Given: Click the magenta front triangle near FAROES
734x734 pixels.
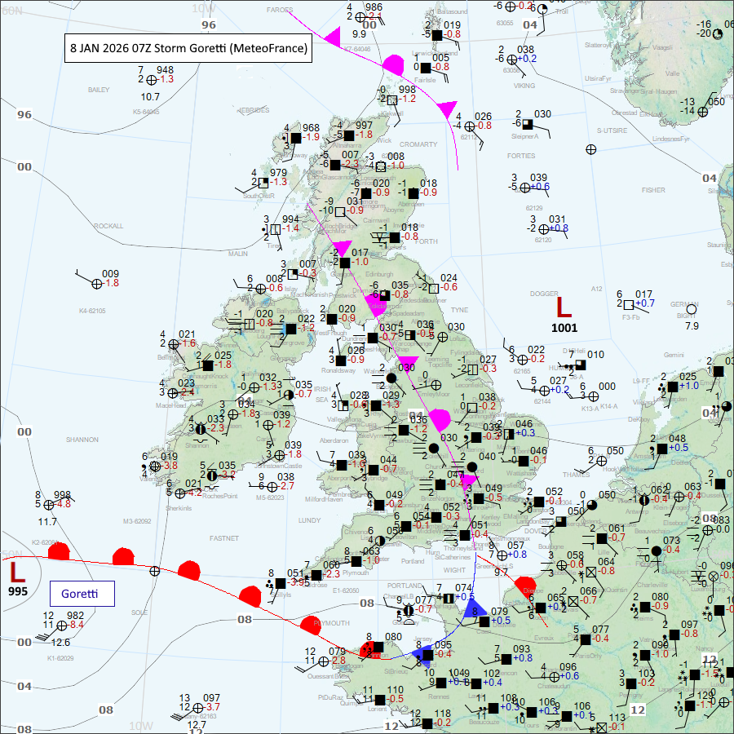Looking at the screenshot, I should [x=333, y=37].
